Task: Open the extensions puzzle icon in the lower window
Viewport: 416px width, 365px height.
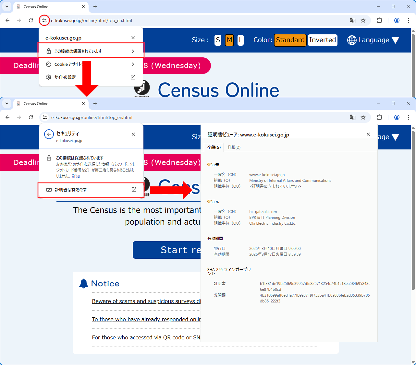Action: tap(379, 117)
